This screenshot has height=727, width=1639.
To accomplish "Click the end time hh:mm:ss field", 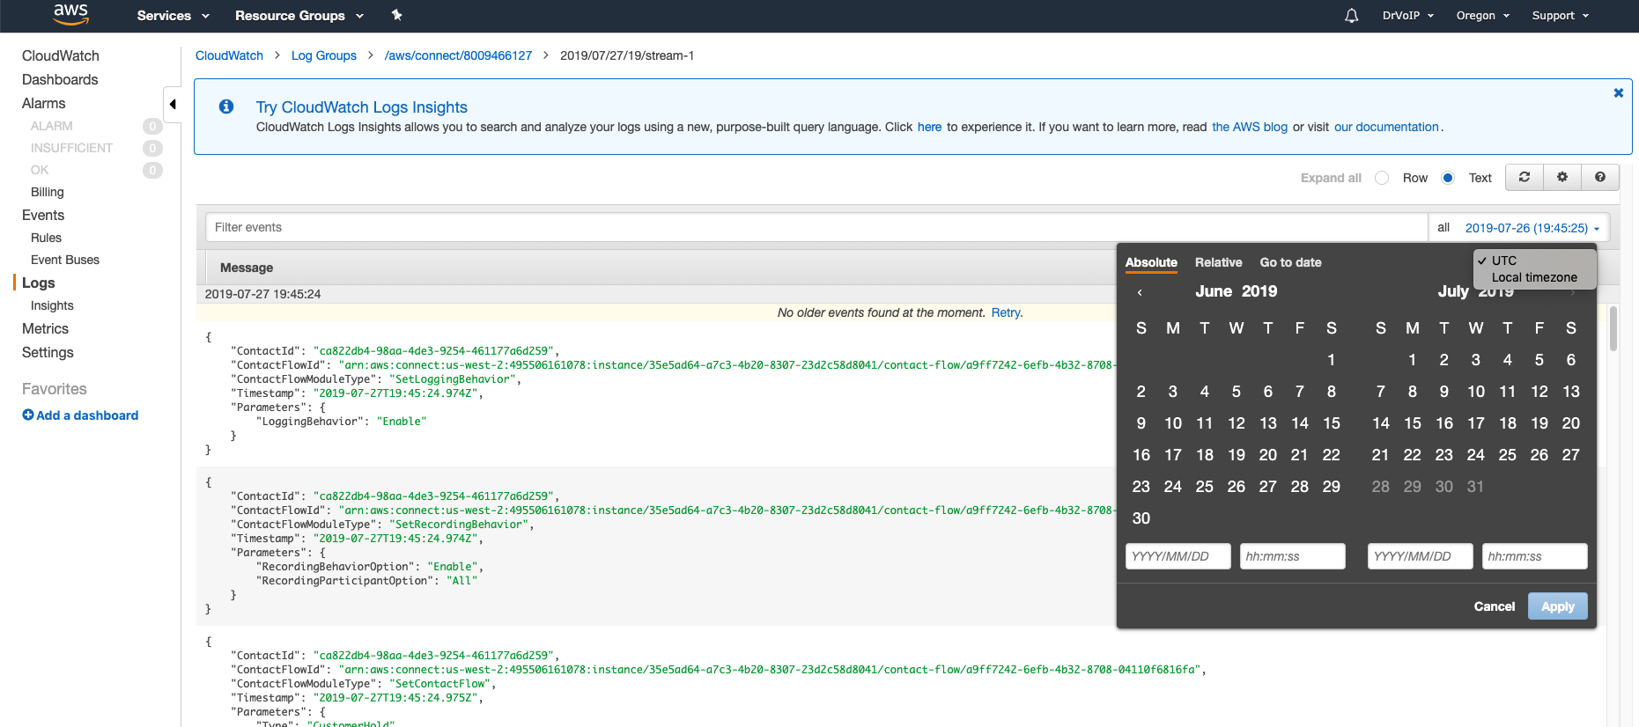I will [1534, 556].
